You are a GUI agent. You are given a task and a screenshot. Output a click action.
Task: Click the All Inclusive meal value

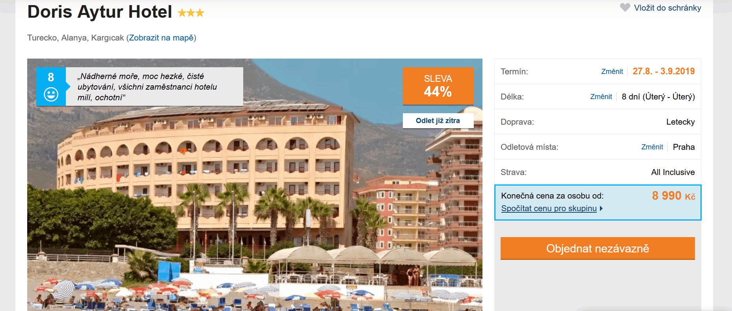click(673, 172)
